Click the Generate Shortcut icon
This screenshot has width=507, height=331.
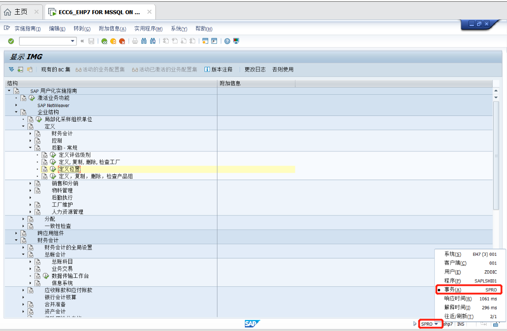click(214, 41)
